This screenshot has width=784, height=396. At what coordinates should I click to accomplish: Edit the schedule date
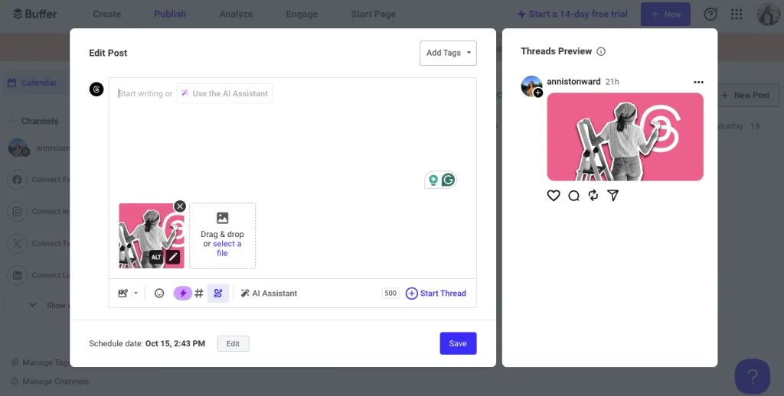tap(233, 343)
